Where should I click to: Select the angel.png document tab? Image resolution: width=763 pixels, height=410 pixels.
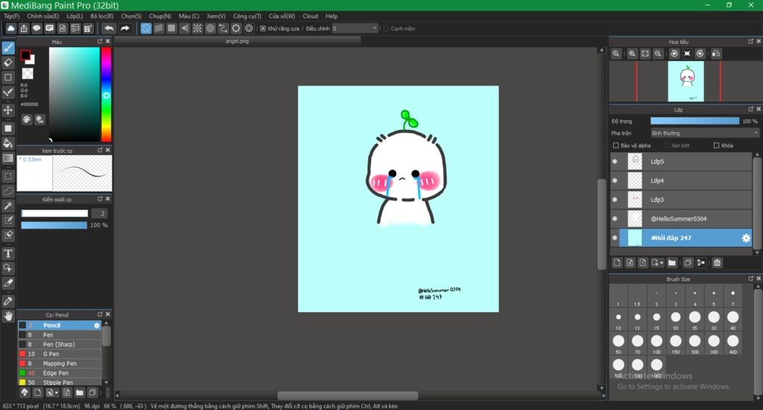[x=237, y=42]
